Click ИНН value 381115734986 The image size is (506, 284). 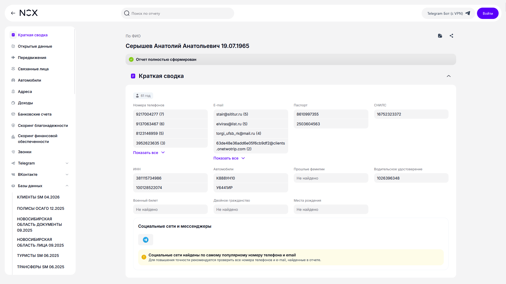coord(170,178)
